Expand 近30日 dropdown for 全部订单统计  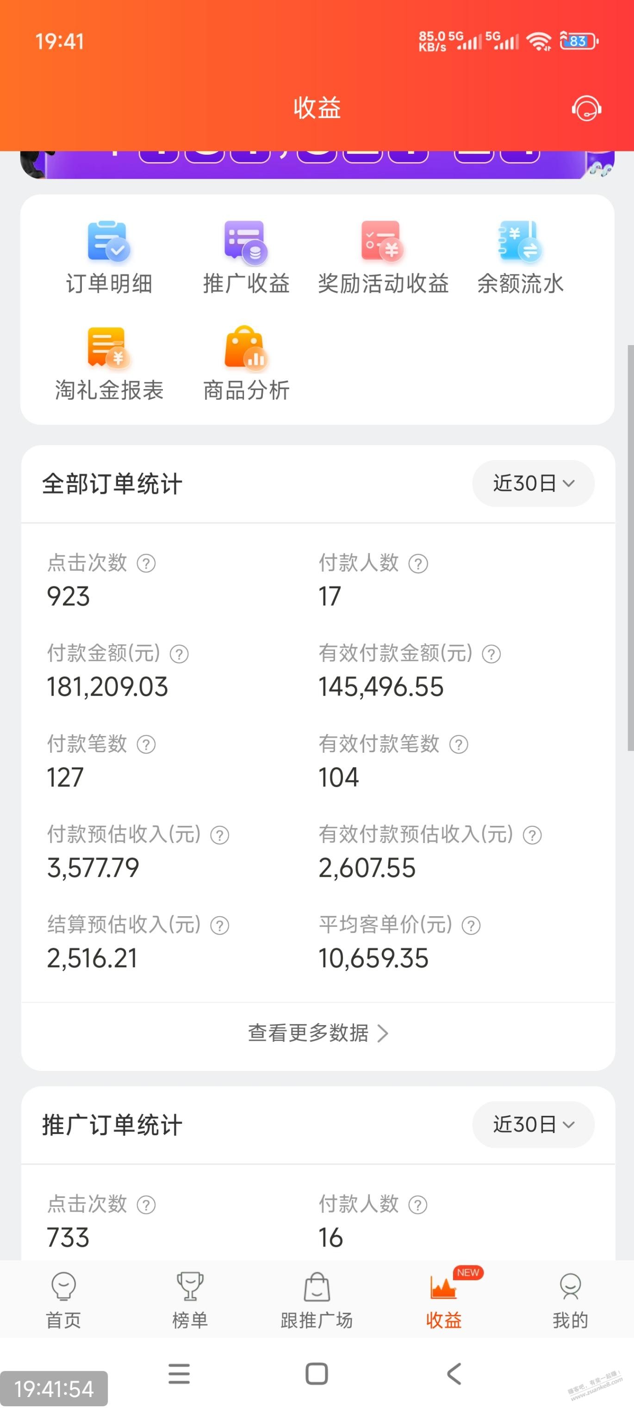click(x=533, y=483)
